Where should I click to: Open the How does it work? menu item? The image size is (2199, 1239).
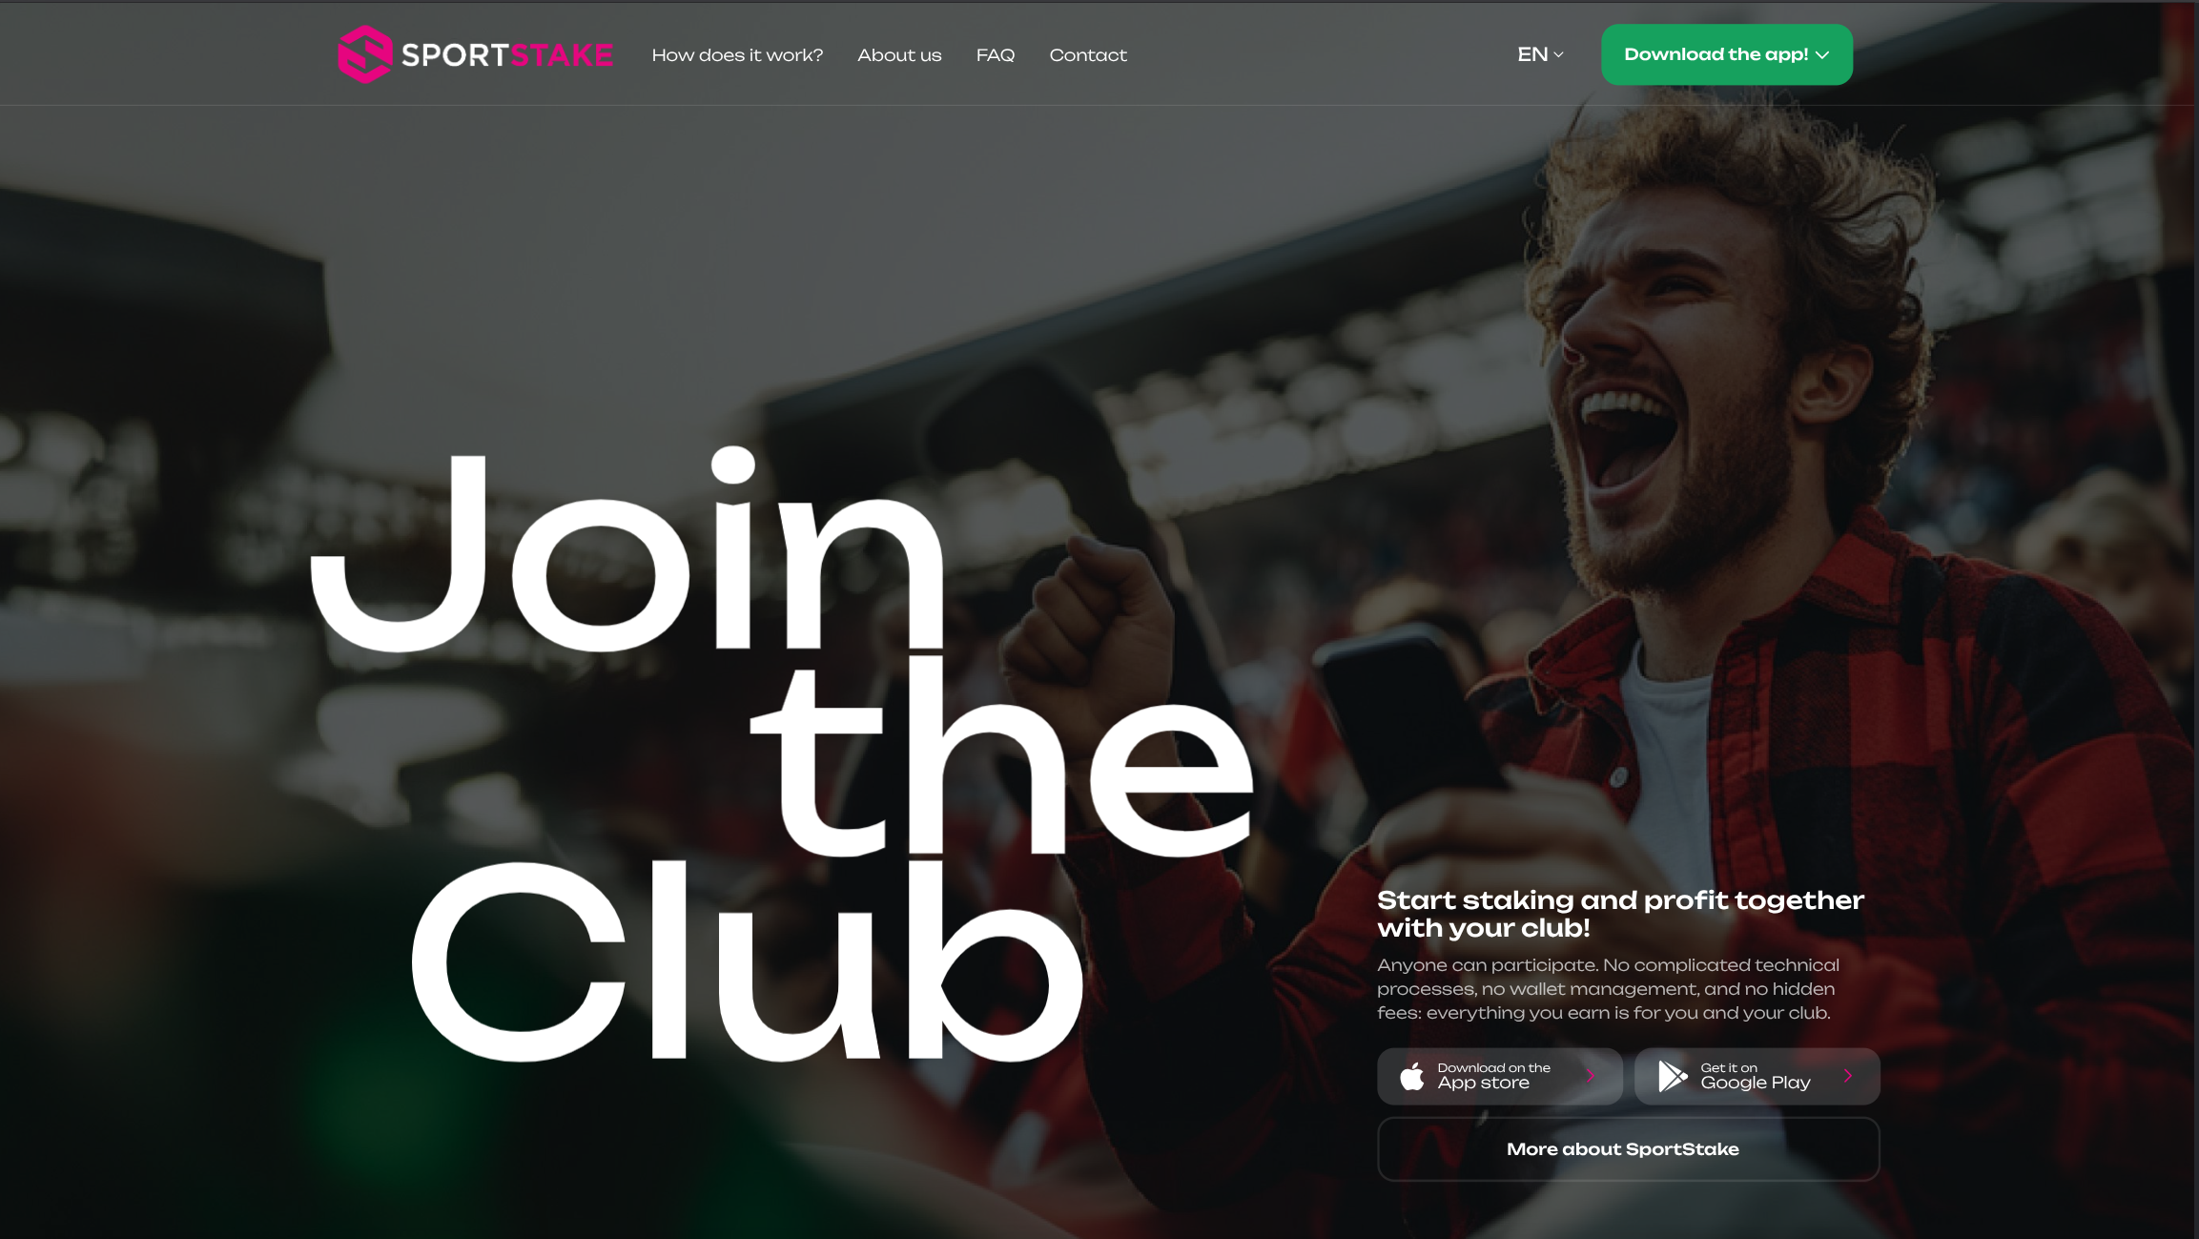pos(737,55)
